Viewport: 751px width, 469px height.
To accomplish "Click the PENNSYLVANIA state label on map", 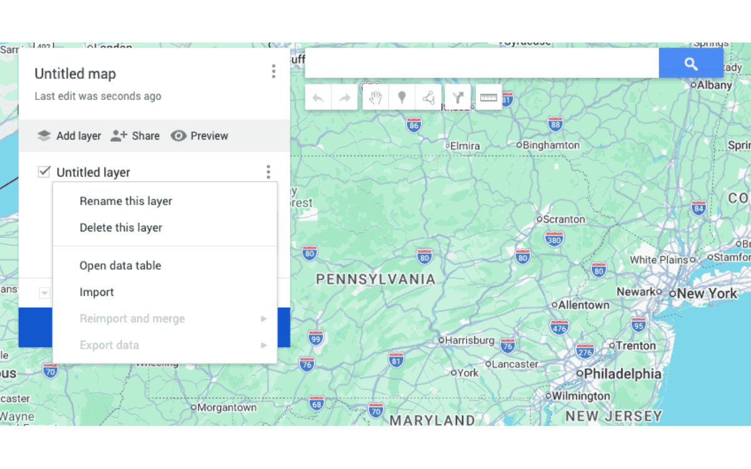I will click(375, 280).
